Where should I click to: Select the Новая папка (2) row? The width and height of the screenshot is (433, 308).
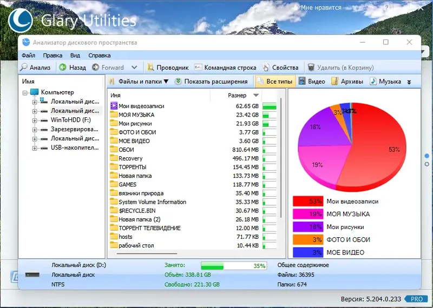pyautogui.click(x=193, y=219)
